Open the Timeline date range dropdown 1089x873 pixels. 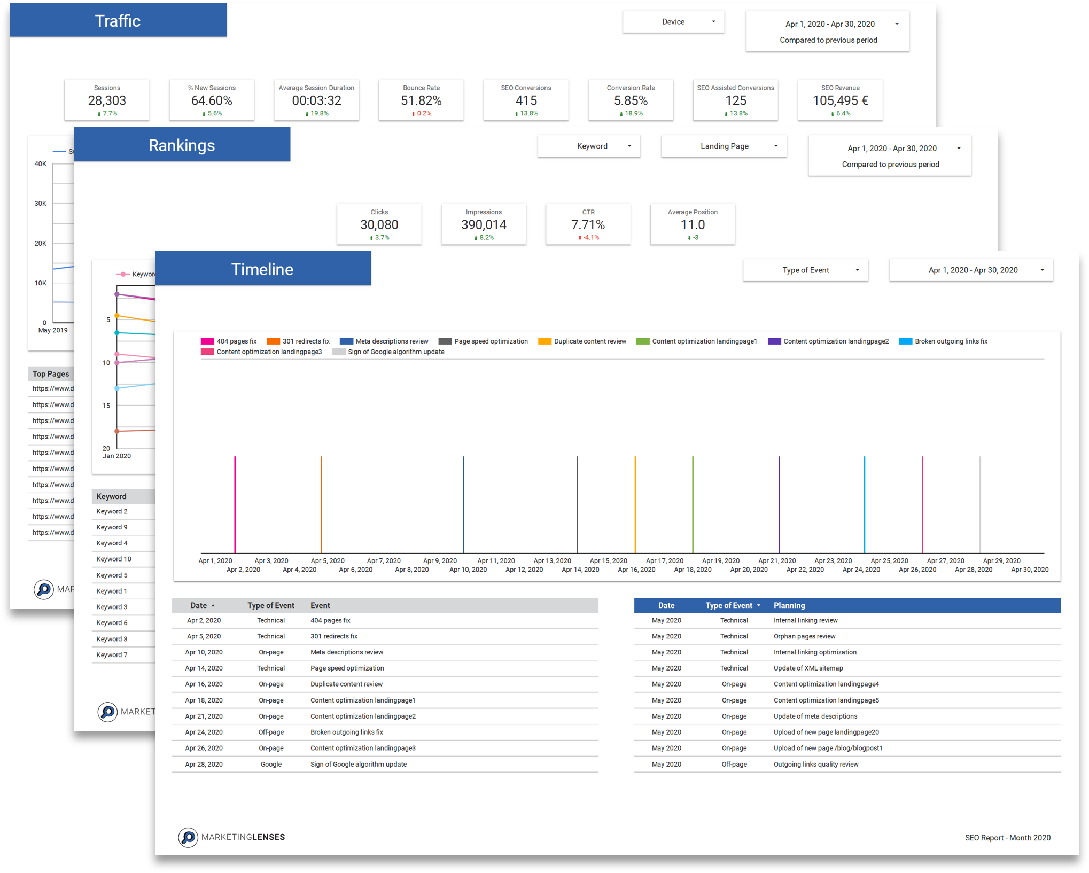(x=971, y=270)
